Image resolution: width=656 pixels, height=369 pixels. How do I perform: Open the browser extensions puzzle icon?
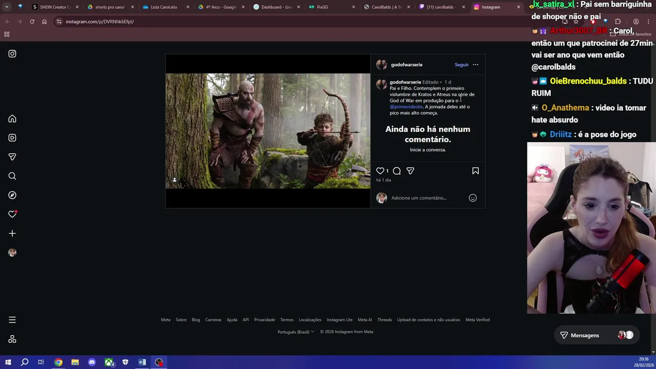point(618,22)
